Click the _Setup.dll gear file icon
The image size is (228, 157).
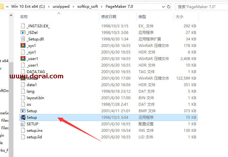point(23,39)
